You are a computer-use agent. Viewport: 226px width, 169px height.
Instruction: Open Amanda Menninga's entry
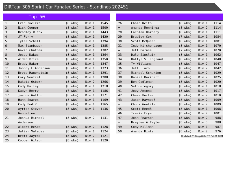point(145,28)
